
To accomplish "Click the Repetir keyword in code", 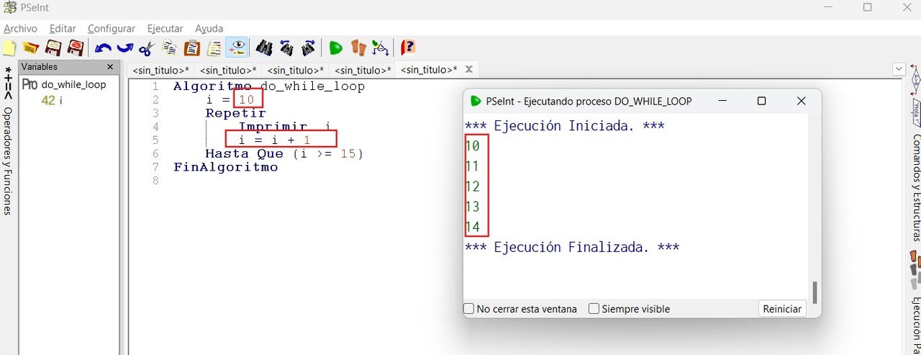I will 235,113.
